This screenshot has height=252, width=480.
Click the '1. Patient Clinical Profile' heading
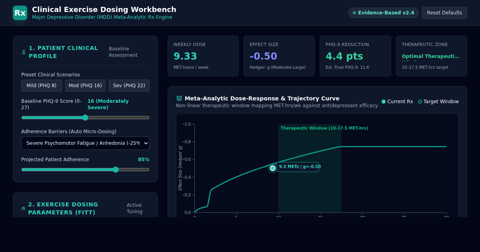pyautogui.click(x=64, y=52)
